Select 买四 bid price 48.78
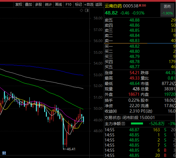 [x=135, y=62]
